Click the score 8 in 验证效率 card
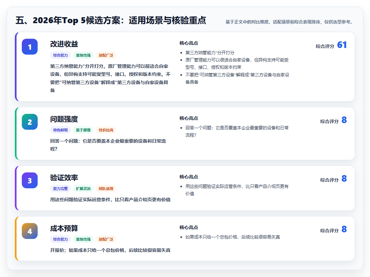 pyautogui.click(x=344, y=179)
